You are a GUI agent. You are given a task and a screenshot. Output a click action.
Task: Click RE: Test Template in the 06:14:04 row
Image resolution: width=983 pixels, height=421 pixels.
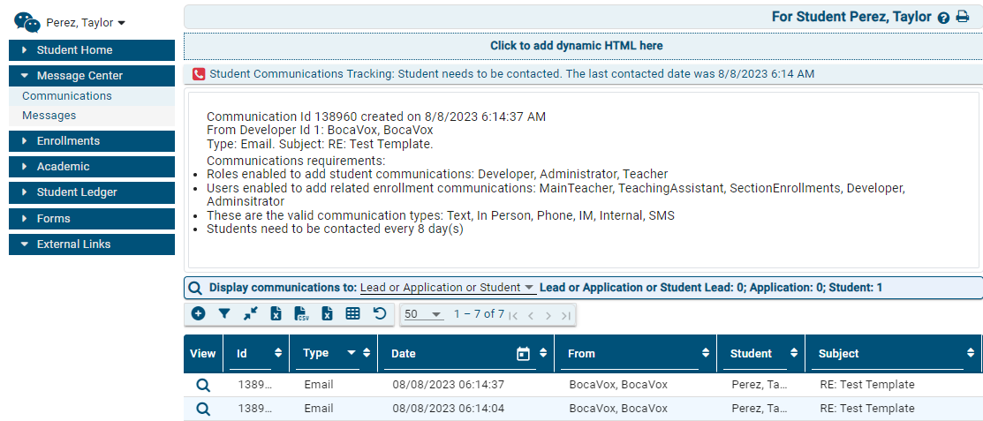867,409
